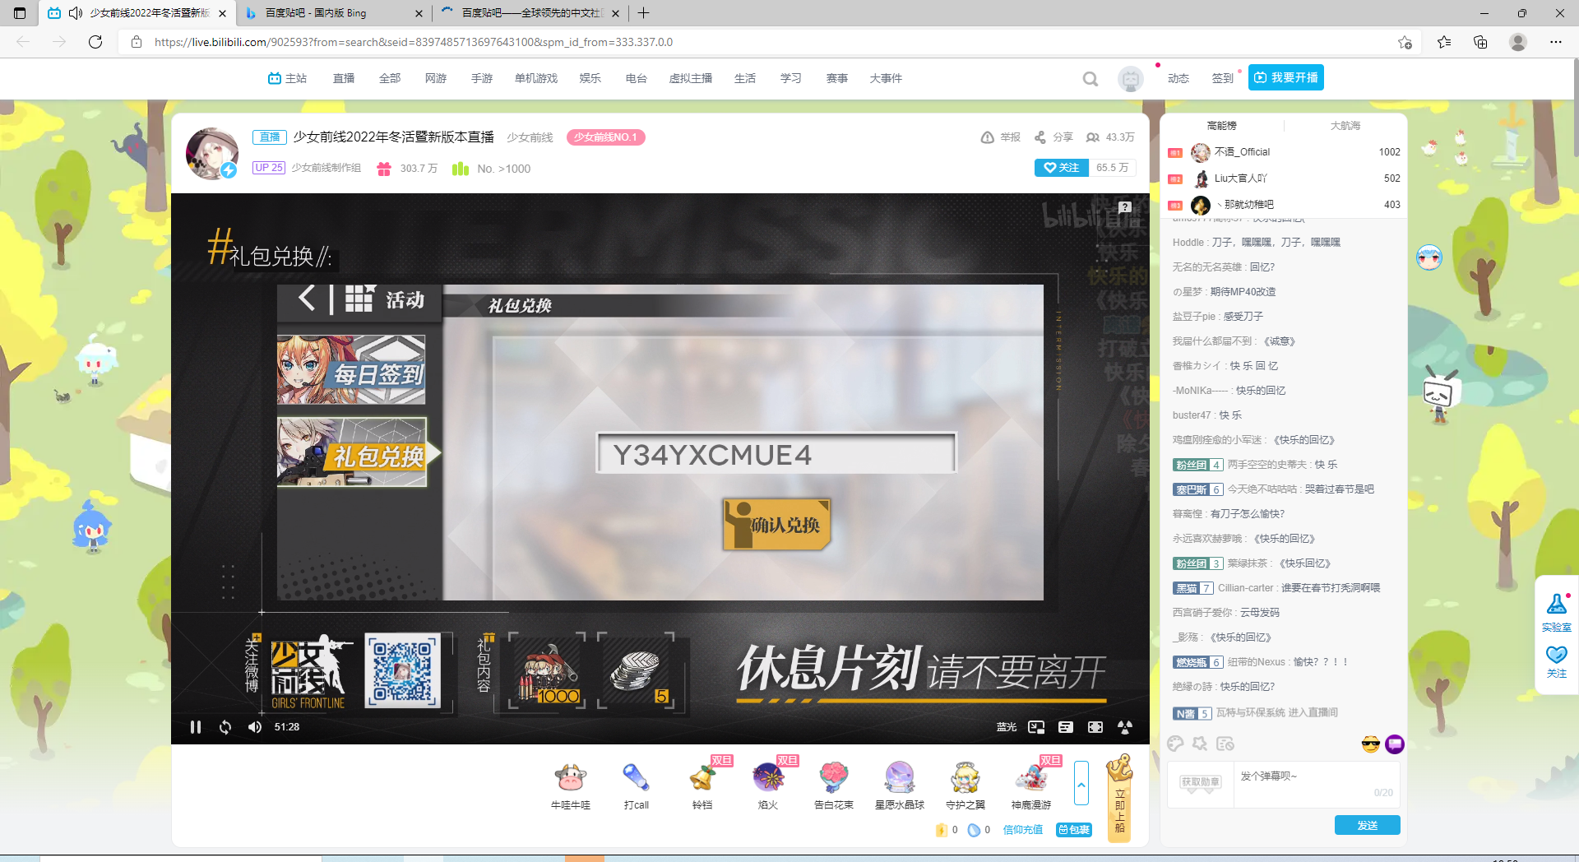Open 少女前线制作组 streamer name link

click(x=326, y=168)
